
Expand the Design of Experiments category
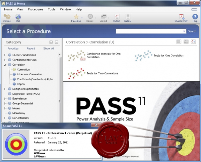pos(5,89)
